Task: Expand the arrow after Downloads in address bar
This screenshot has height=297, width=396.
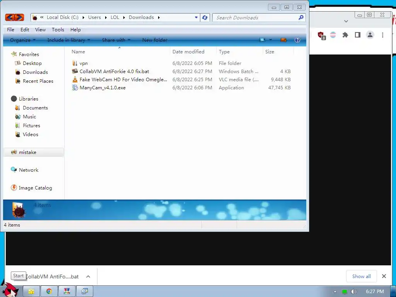Action: tap(159, 17)
